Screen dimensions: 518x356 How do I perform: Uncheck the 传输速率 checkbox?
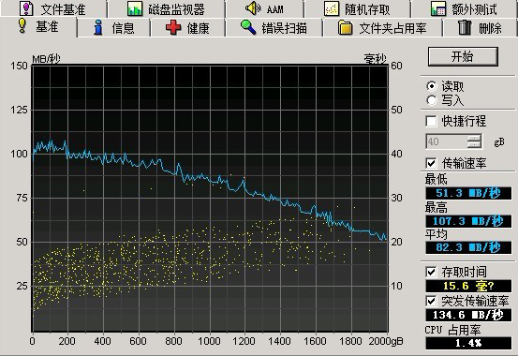point(431,163)
